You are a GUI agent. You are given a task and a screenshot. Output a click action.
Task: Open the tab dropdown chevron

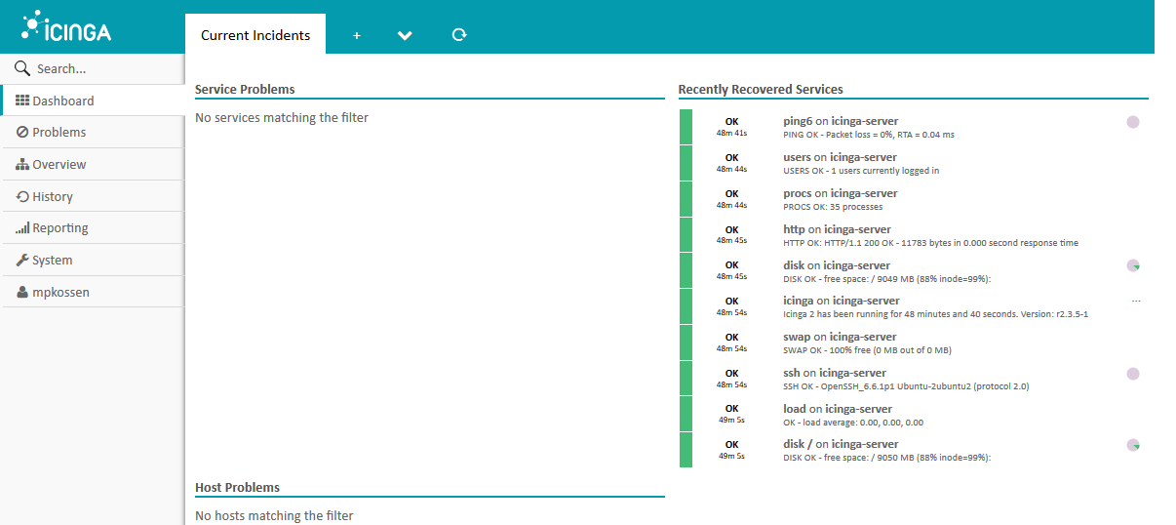pyautogui.click(x=406, y=35)
